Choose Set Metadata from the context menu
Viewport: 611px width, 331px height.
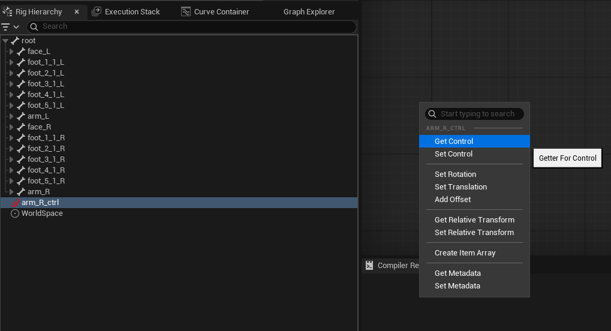click(474, 286)
